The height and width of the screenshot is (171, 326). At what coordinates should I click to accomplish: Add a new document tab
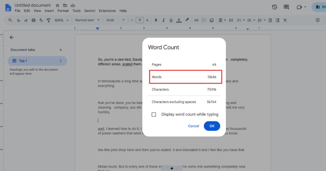61,50
